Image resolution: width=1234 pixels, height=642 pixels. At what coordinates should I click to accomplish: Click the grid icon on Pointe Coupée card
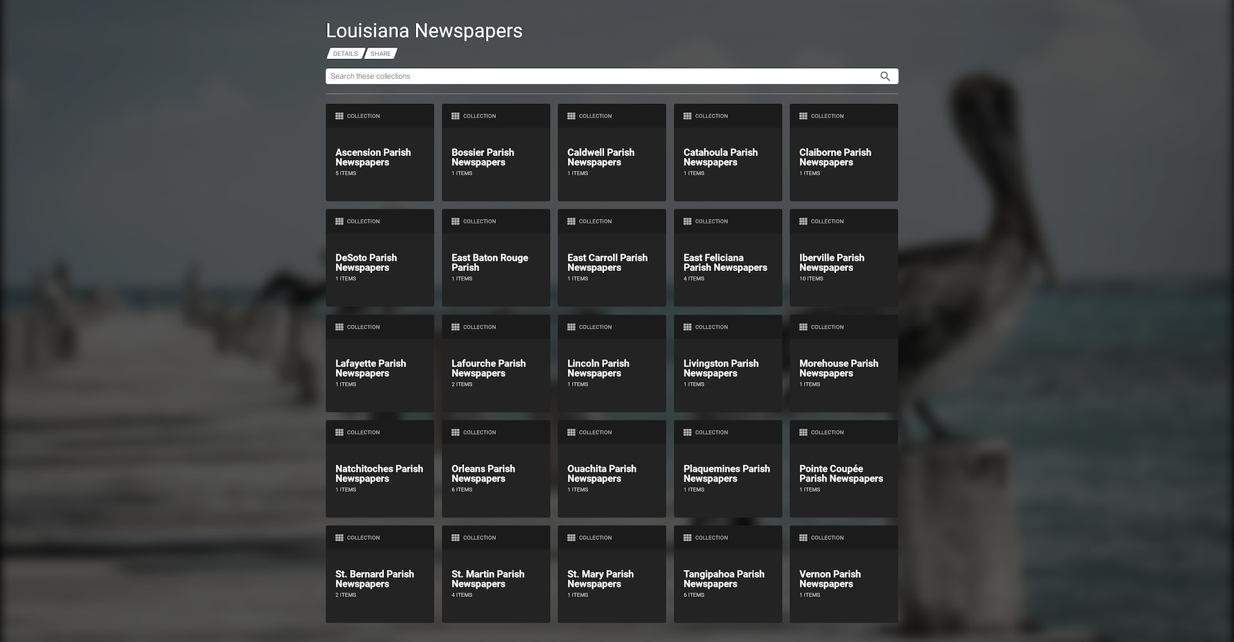(803, 432)
